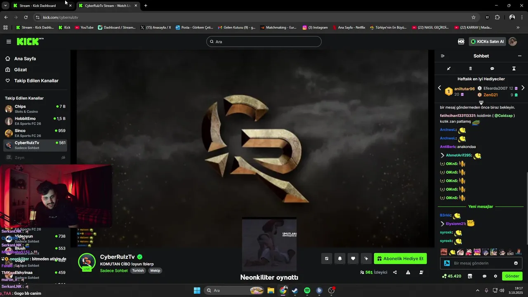Show next gifters leaderboard page
Image resolution: width=528 pixels, height=297 pixels.
(x=523, y=88)
